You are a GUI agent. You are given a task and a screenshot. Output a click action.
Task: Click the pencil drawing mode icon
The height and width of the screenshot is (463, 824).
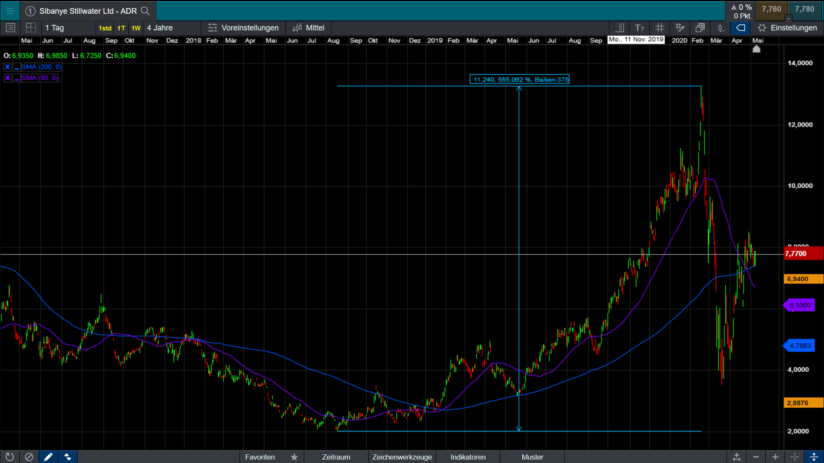[48, 457]
